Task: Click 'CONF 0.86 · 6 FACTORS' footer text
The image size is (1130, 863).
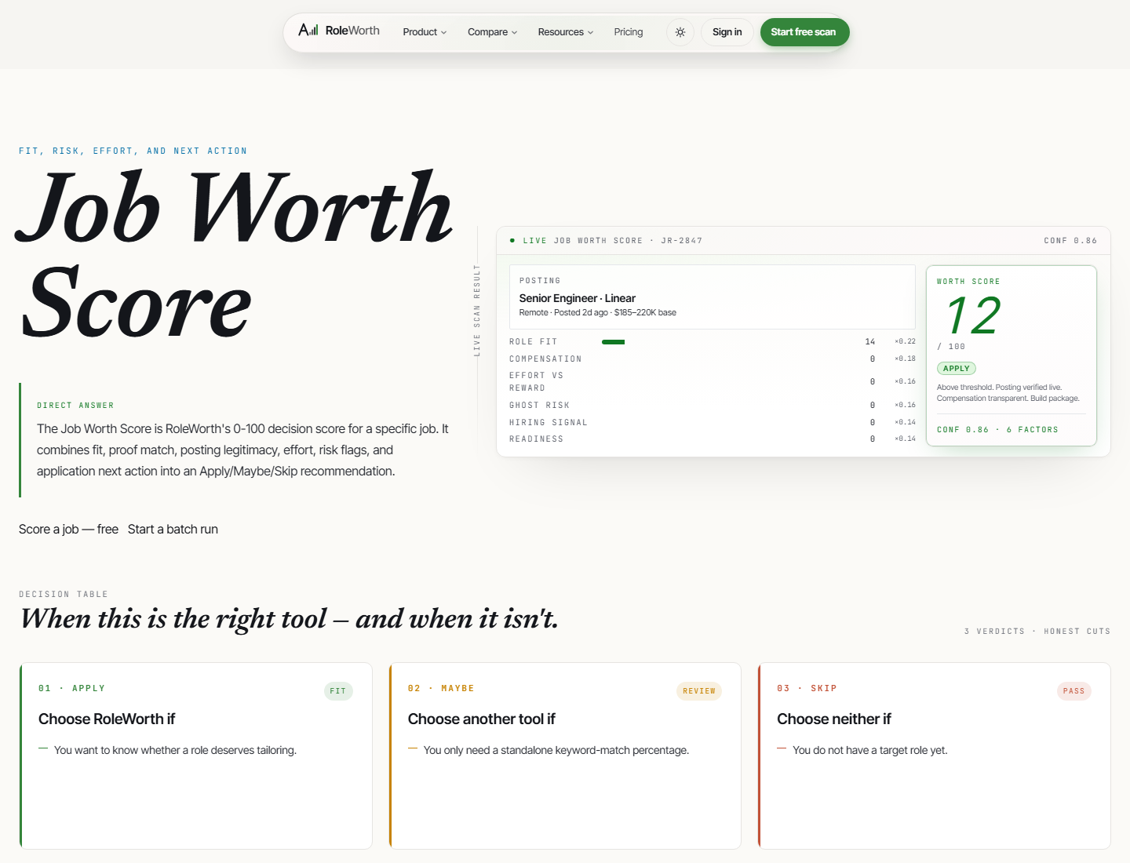Action: (x=997, y=430)
